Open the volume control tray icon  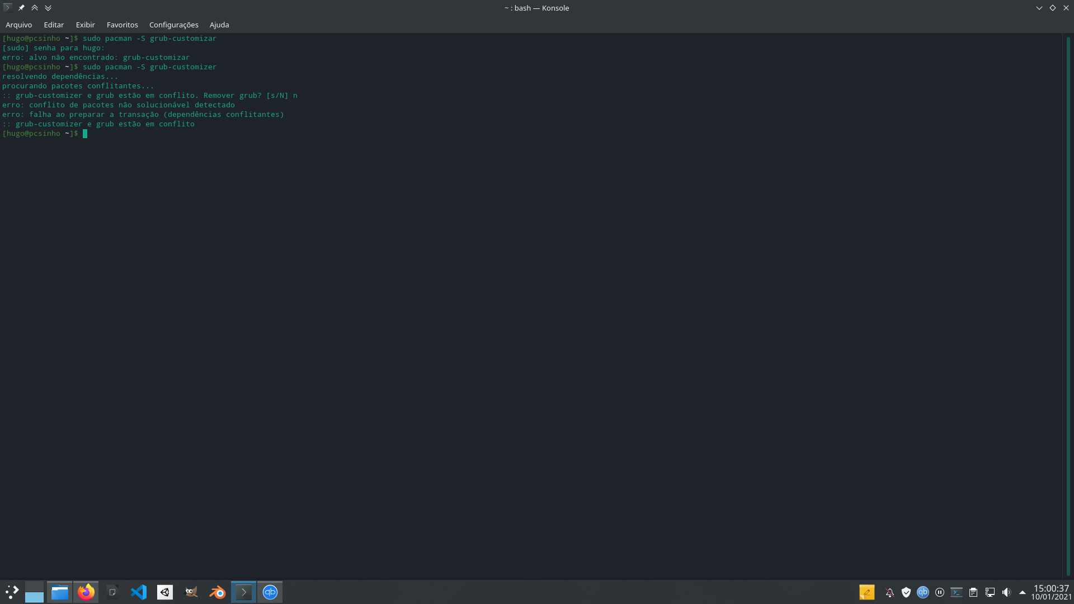pyautogui.click(x=1006, y=592)
